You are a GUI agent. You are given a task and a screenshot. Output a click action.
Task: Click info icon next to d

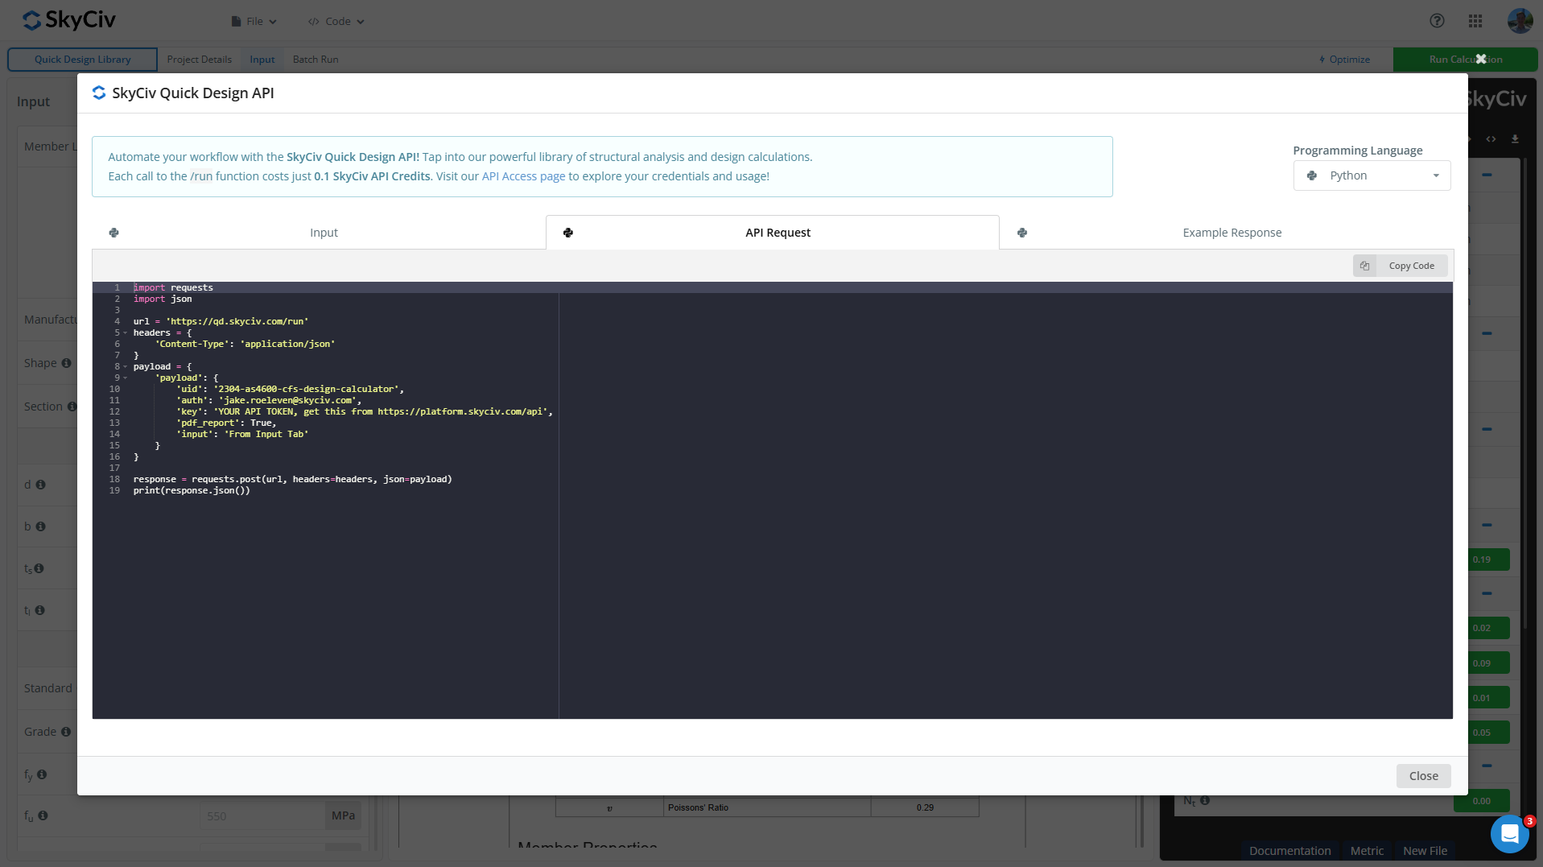click(40, 485)
